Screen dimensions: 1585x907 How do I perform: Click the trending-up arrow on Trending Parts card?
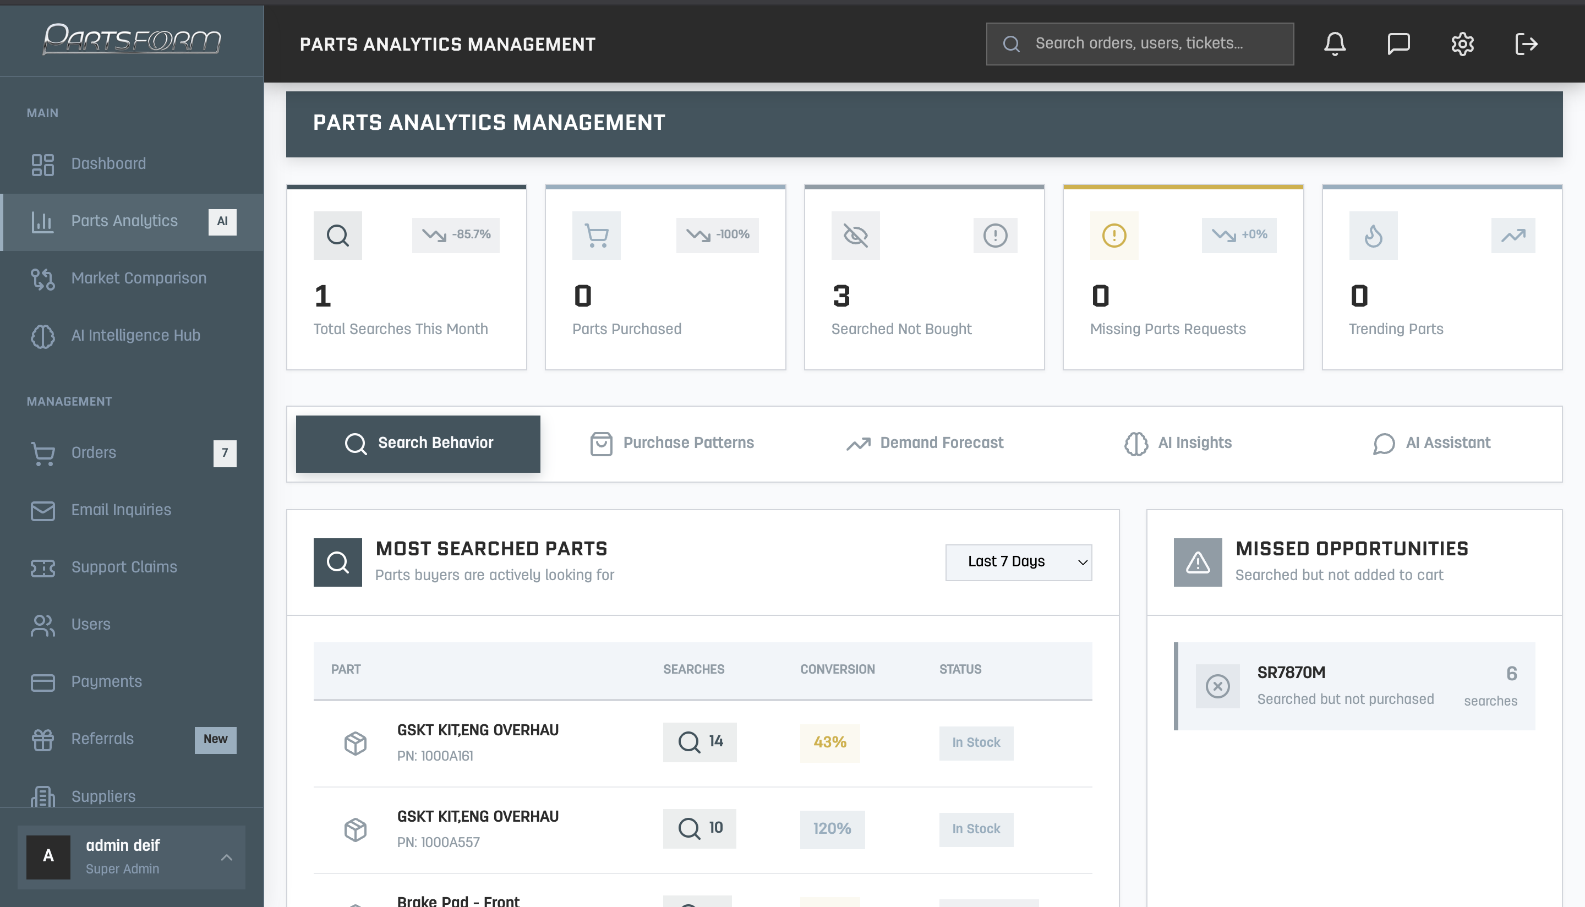pos(1513,236)
